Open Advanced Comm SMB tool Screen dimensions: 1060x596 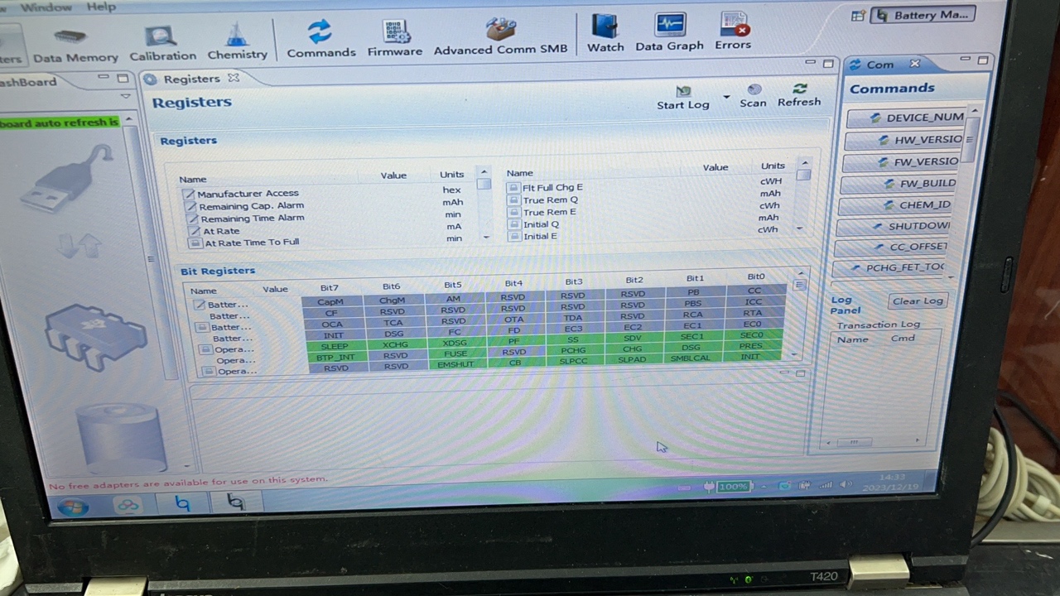pyautogui.click(x=500, y=37)
